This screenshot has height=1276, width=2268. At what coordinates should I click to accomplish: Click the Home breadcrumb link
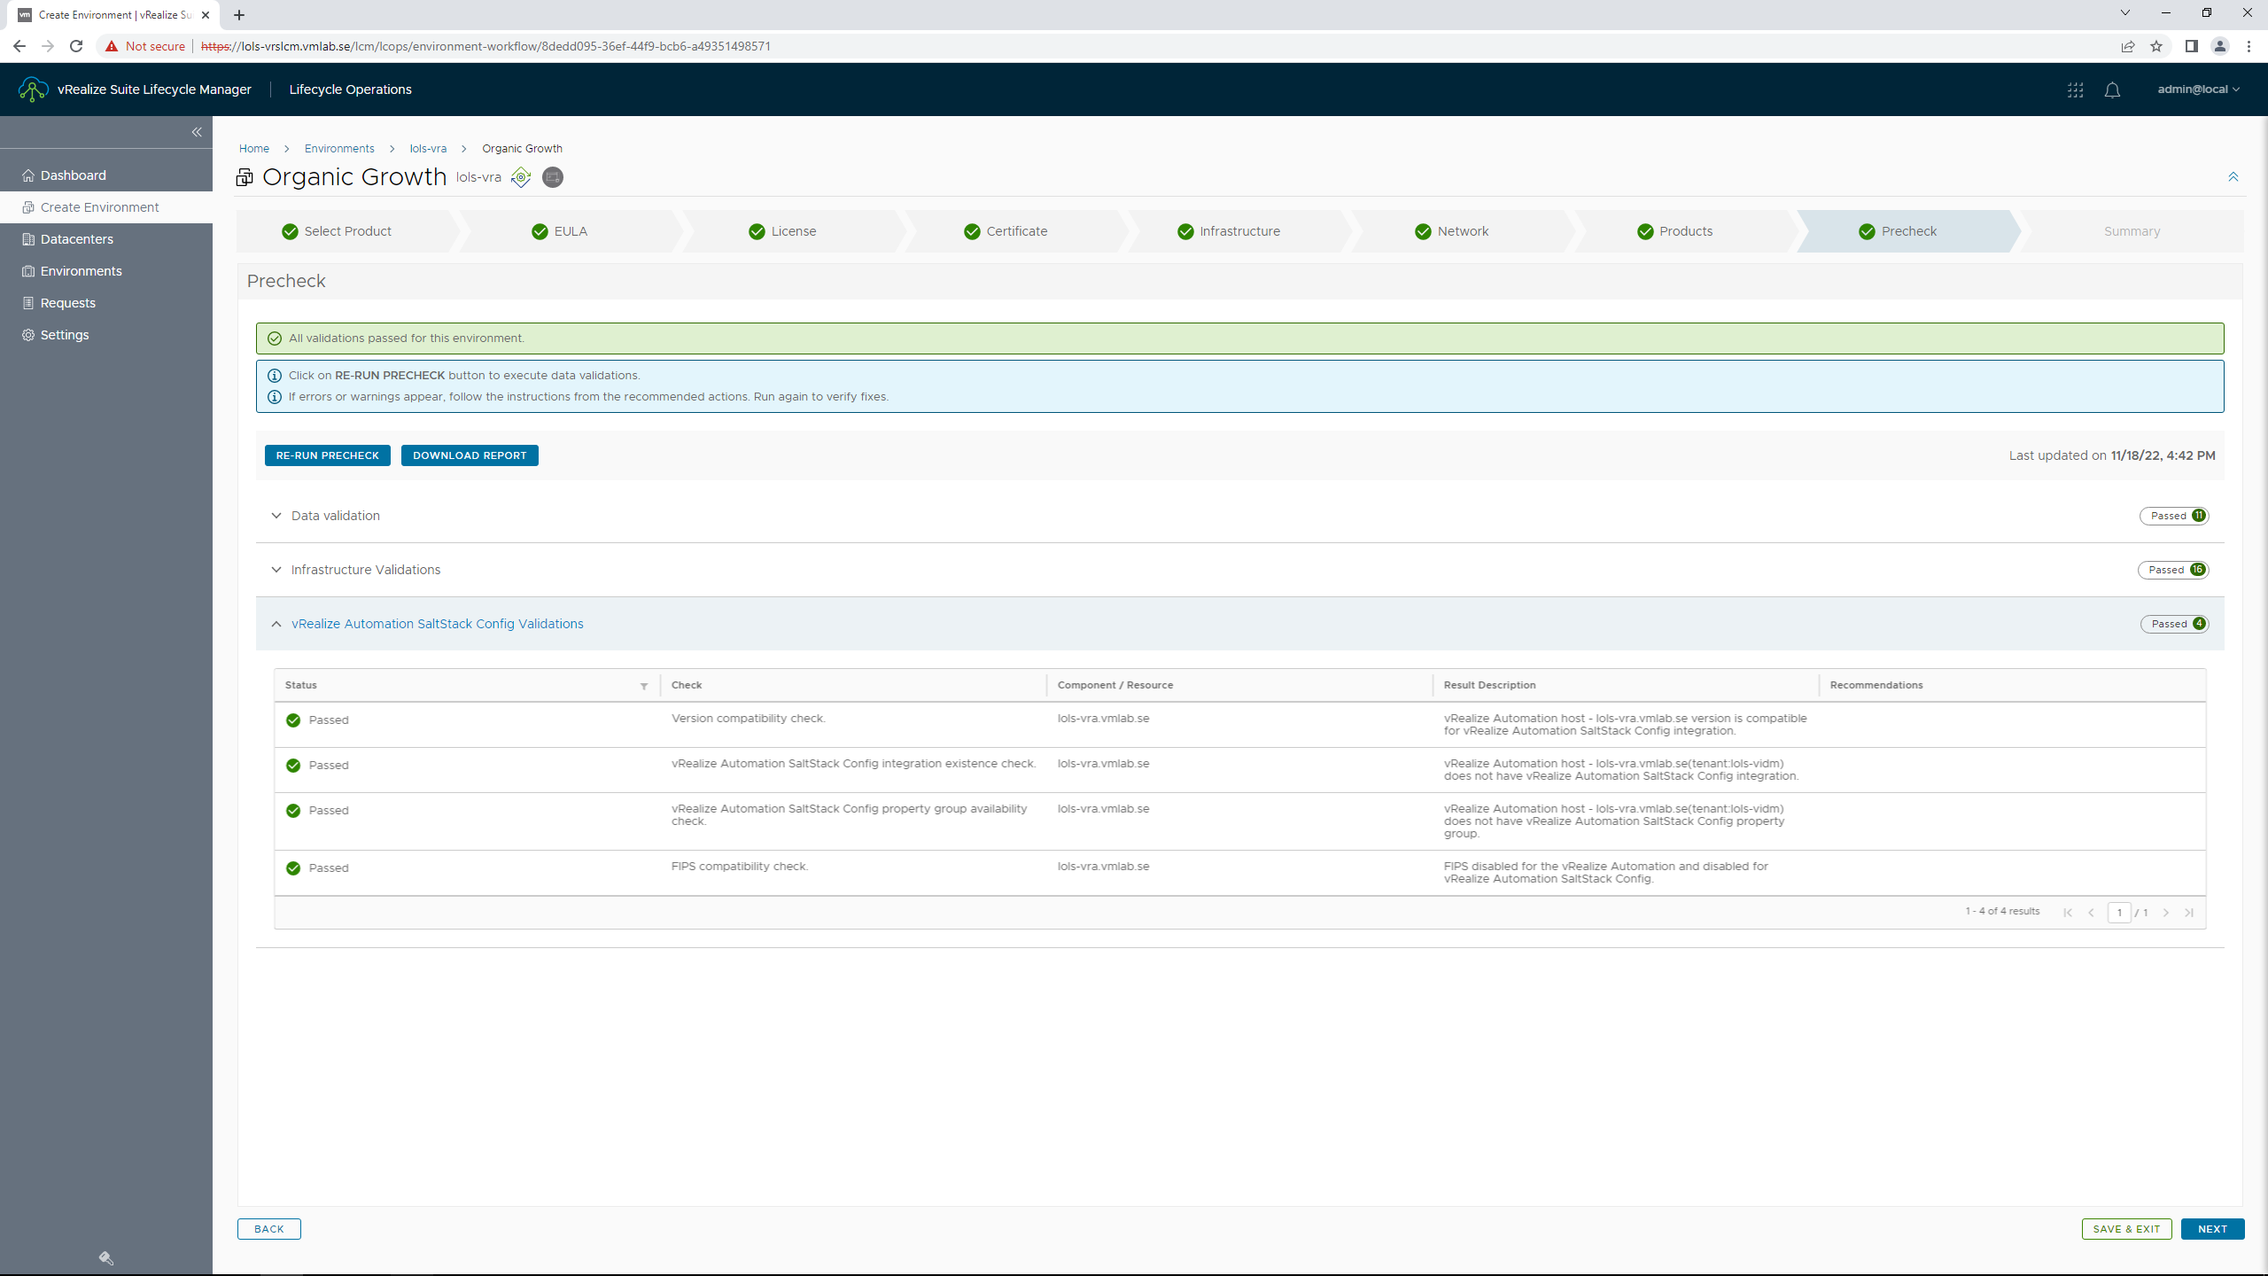254,149
